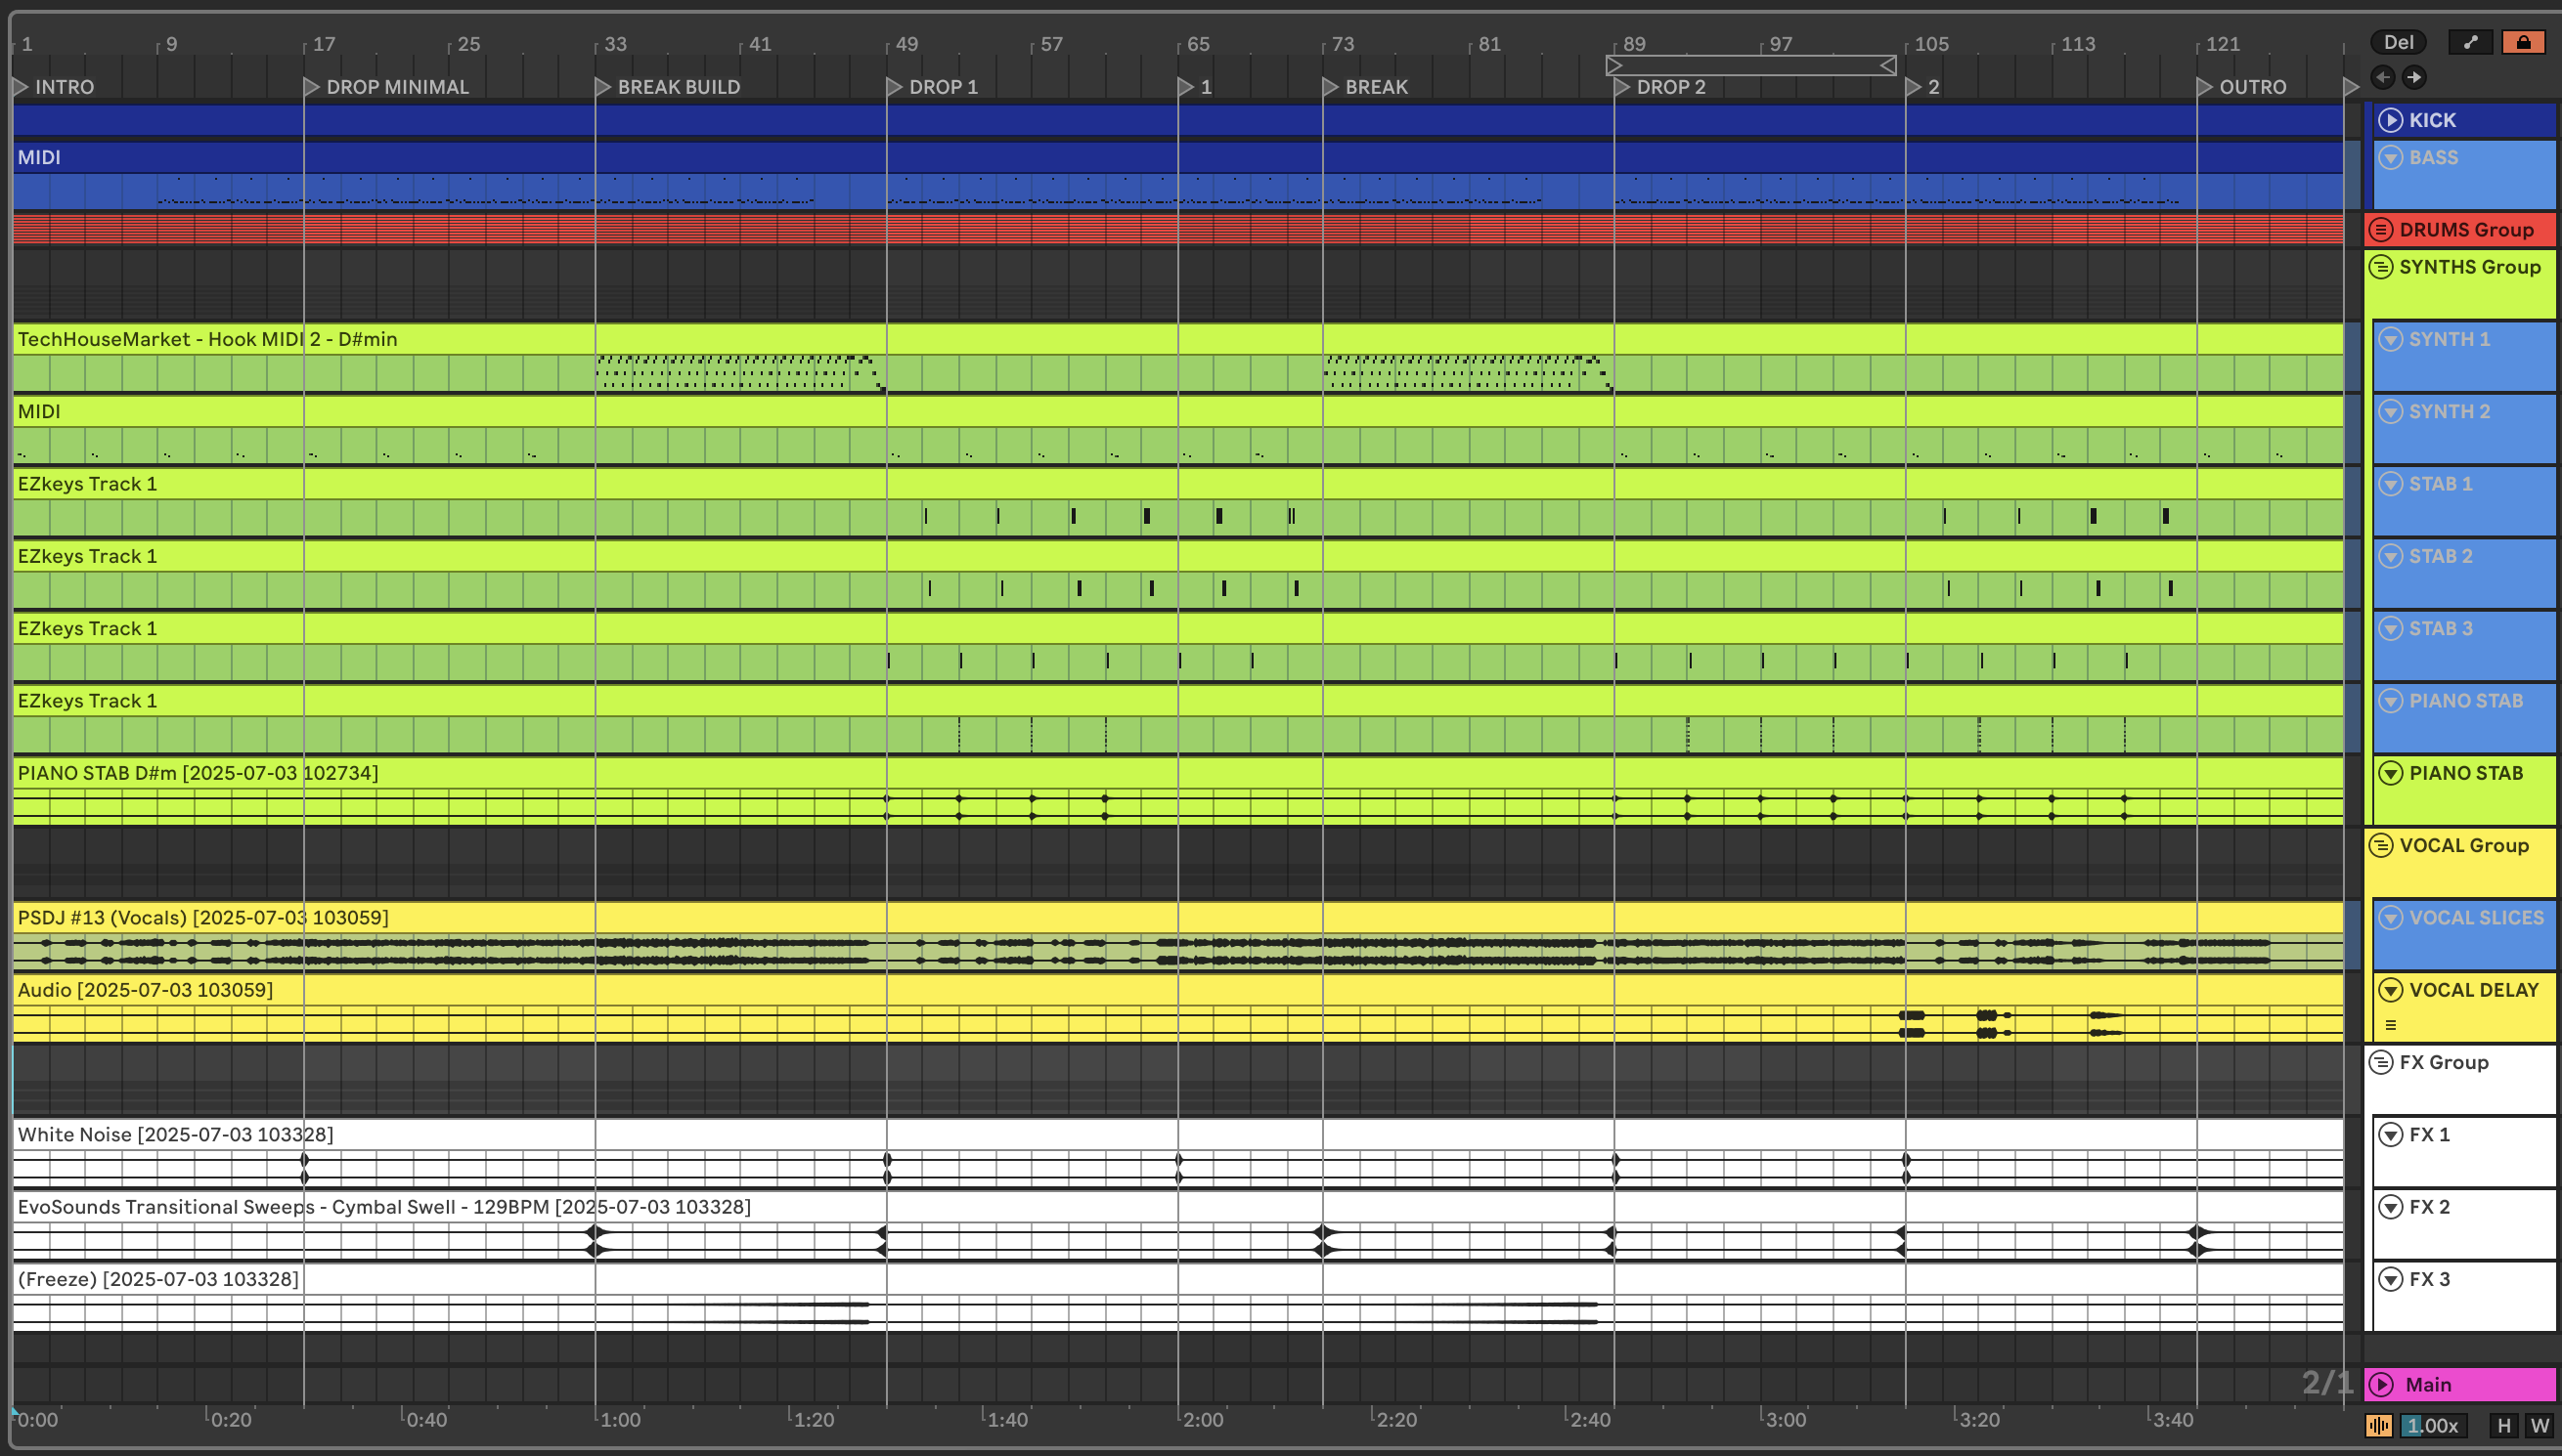Fold the BASS track using its arrow

[2390, 157]
